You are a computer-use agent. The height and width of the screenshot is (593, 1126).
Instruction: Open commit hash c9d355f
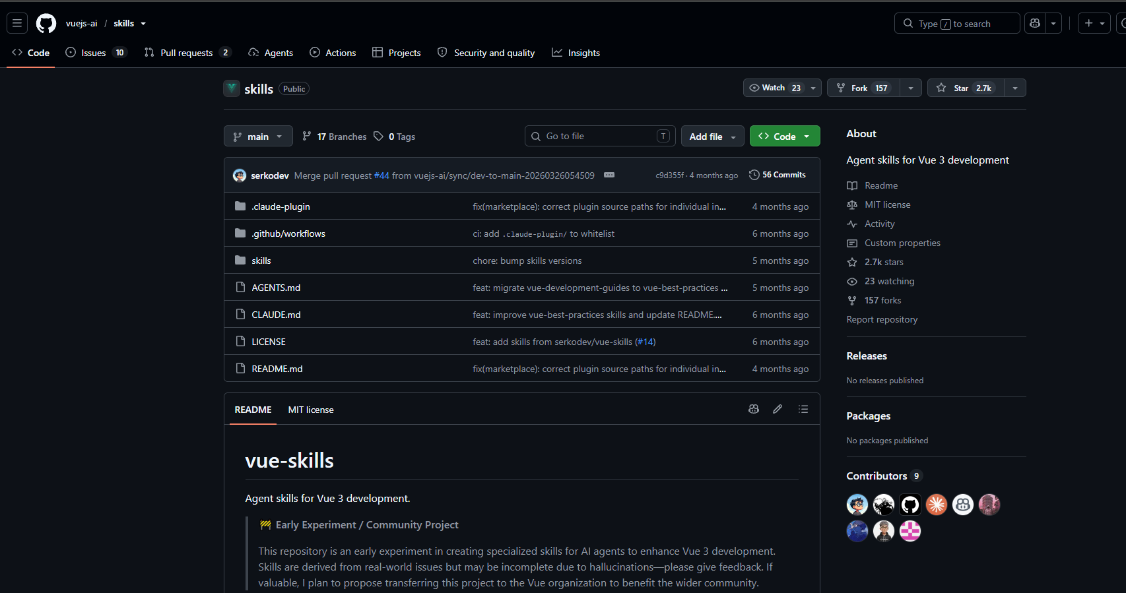point(669,175)
